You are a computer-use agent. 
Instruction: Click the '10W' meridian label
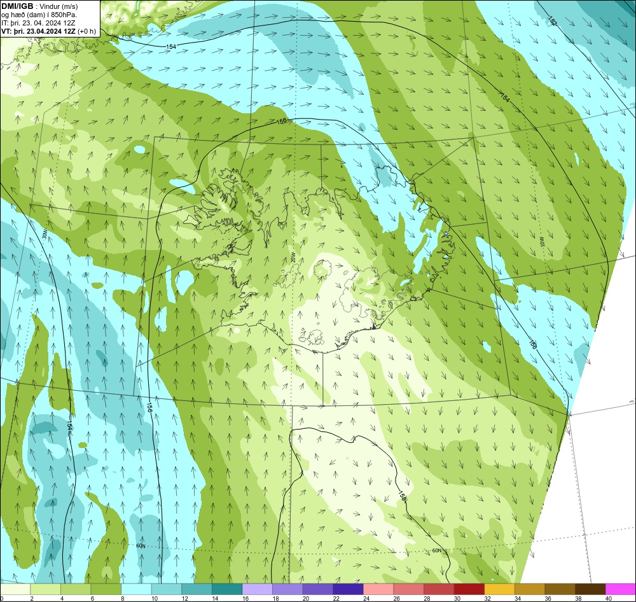(x=543, y=242)
